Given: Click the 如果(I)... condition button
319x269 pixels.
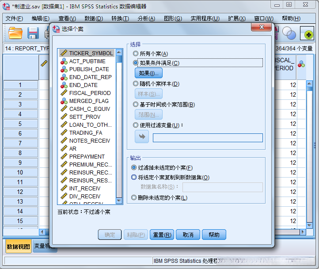Looking at the screenshot, I should (148, 73).
